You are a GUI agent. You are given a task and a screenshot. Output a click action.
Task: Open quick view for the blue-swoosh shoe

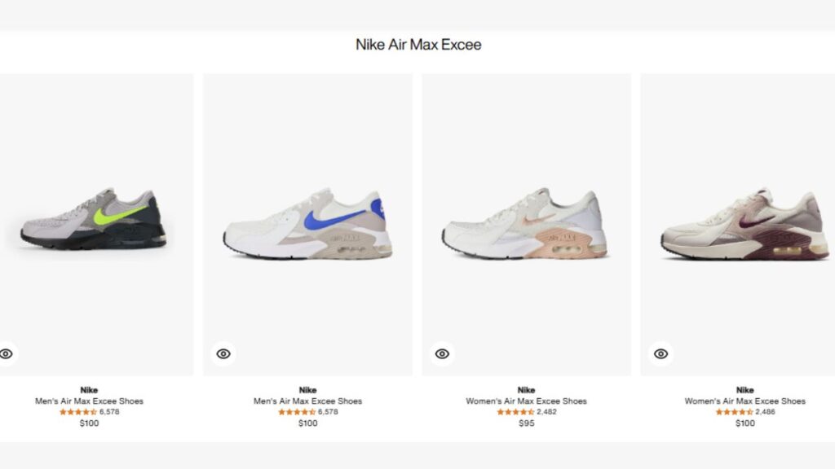click(223, 353)
